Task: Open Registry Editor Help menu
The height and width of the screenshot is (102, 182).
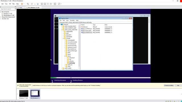Action: click(77, 20)
